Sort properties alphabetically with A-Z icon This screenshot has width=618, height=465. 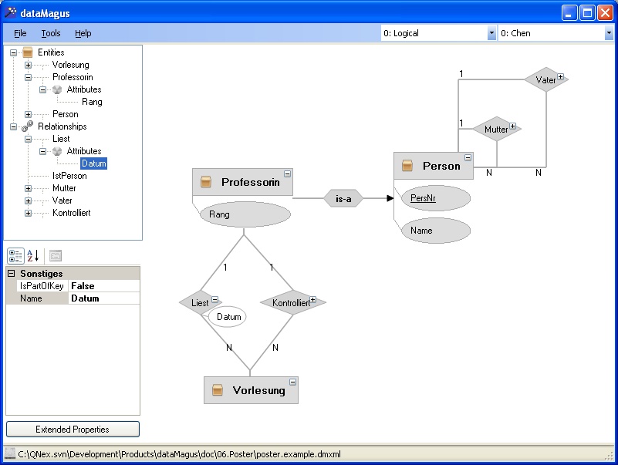(x=33, y=256)
